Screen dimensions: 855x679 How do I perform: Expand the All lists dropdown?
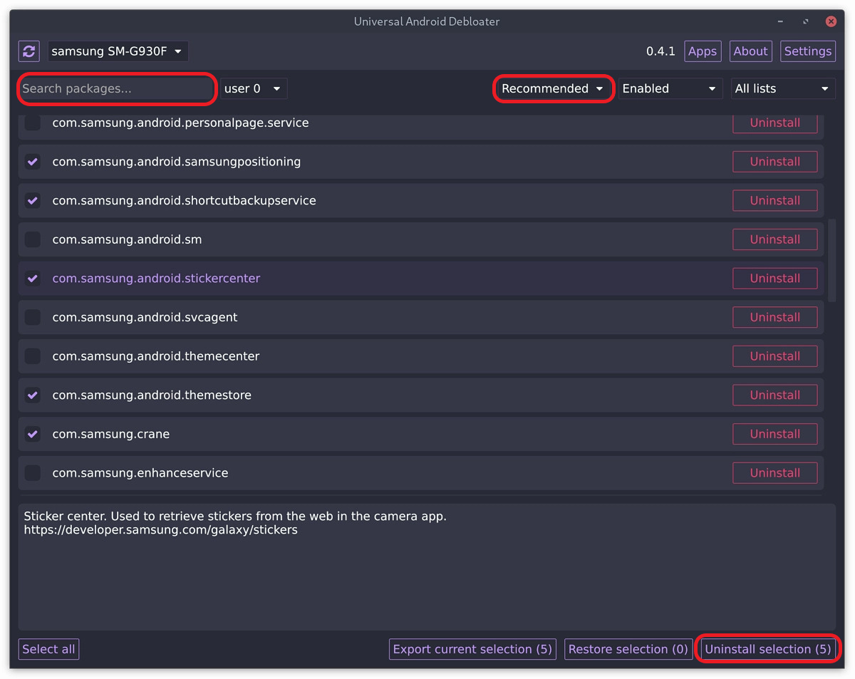pyautogui.click(x=783, y=88)
